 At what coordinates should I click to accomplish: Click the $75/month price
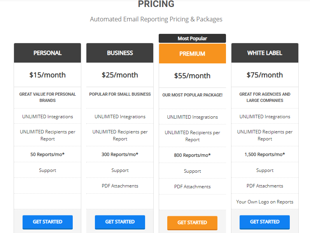265,75
